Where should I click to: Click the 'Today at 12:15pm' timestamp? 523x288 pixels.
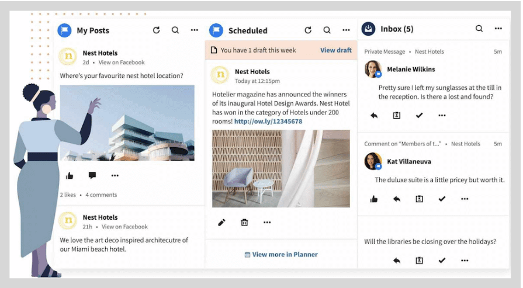tap(257, 81)
